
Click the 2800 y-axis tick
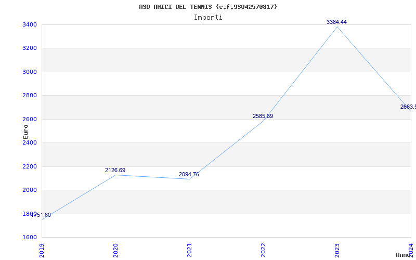click(x=30, y=96)
